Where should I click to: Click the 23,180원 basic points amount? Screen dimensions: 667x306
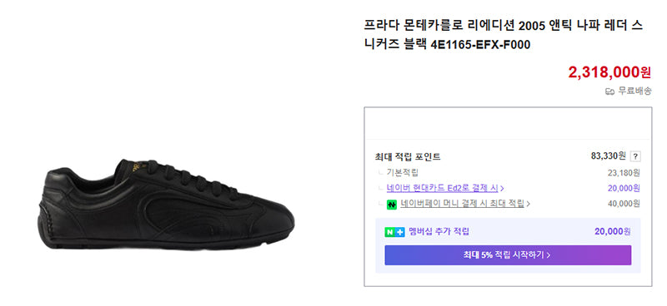pyautogui.click(x=624, y=173)
